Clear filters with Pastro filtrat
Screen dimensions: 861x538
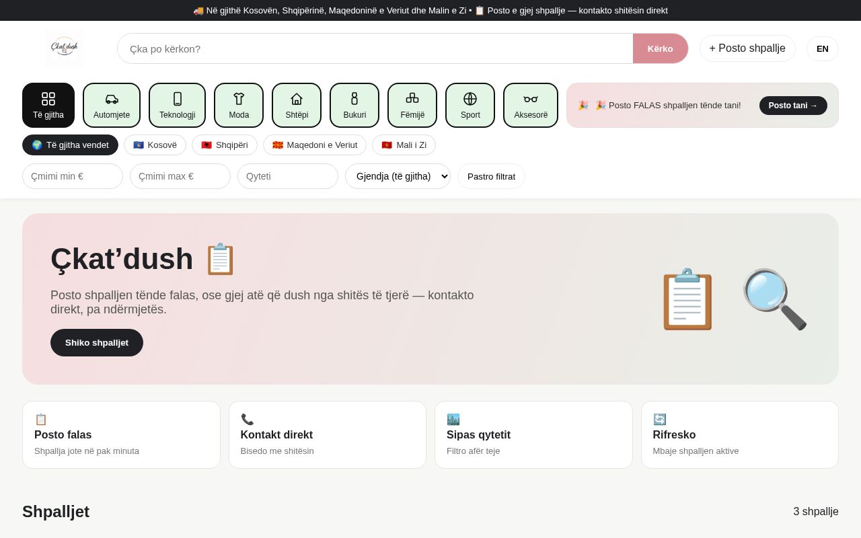click(491, 176)
